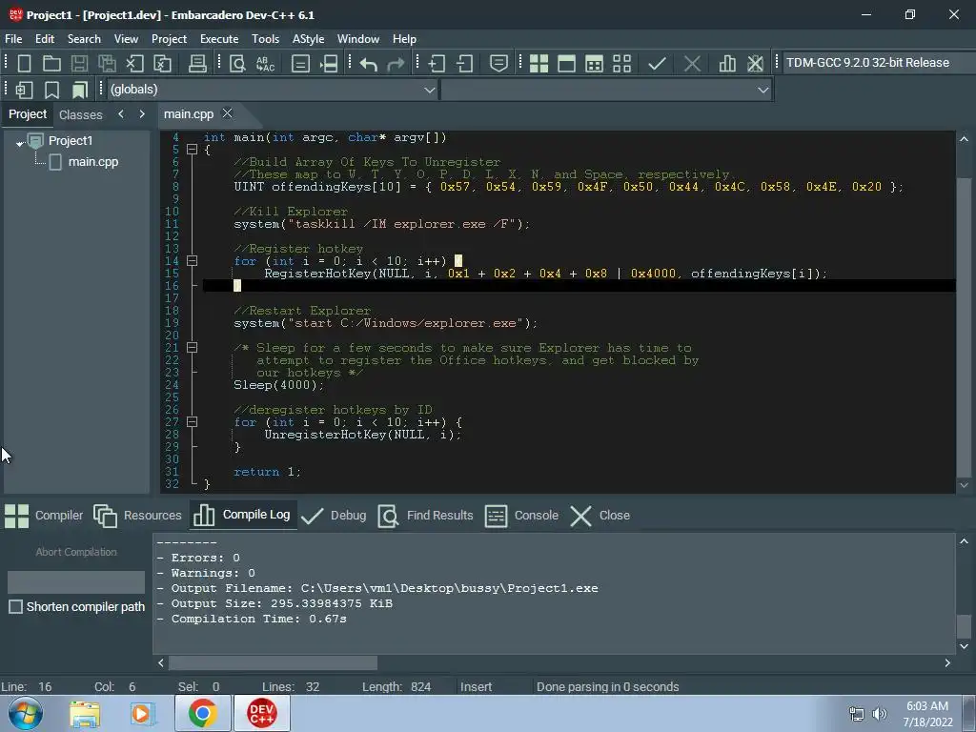Click the Redo arrow icon
Viewport: 976px width, 732px height.
pyautogui.click(x=396, y=63)
